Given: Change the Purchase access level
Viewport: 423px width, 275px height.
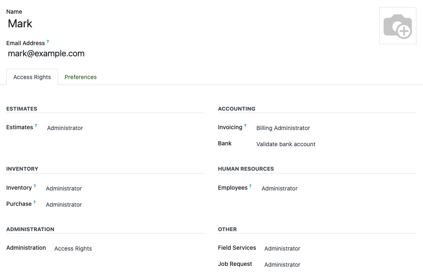Looking at the screenshot, I should point(124,205).
